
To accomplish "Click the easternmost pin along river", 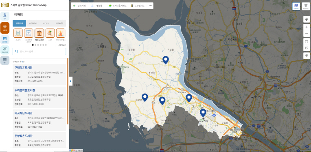I will coord(188,98).
